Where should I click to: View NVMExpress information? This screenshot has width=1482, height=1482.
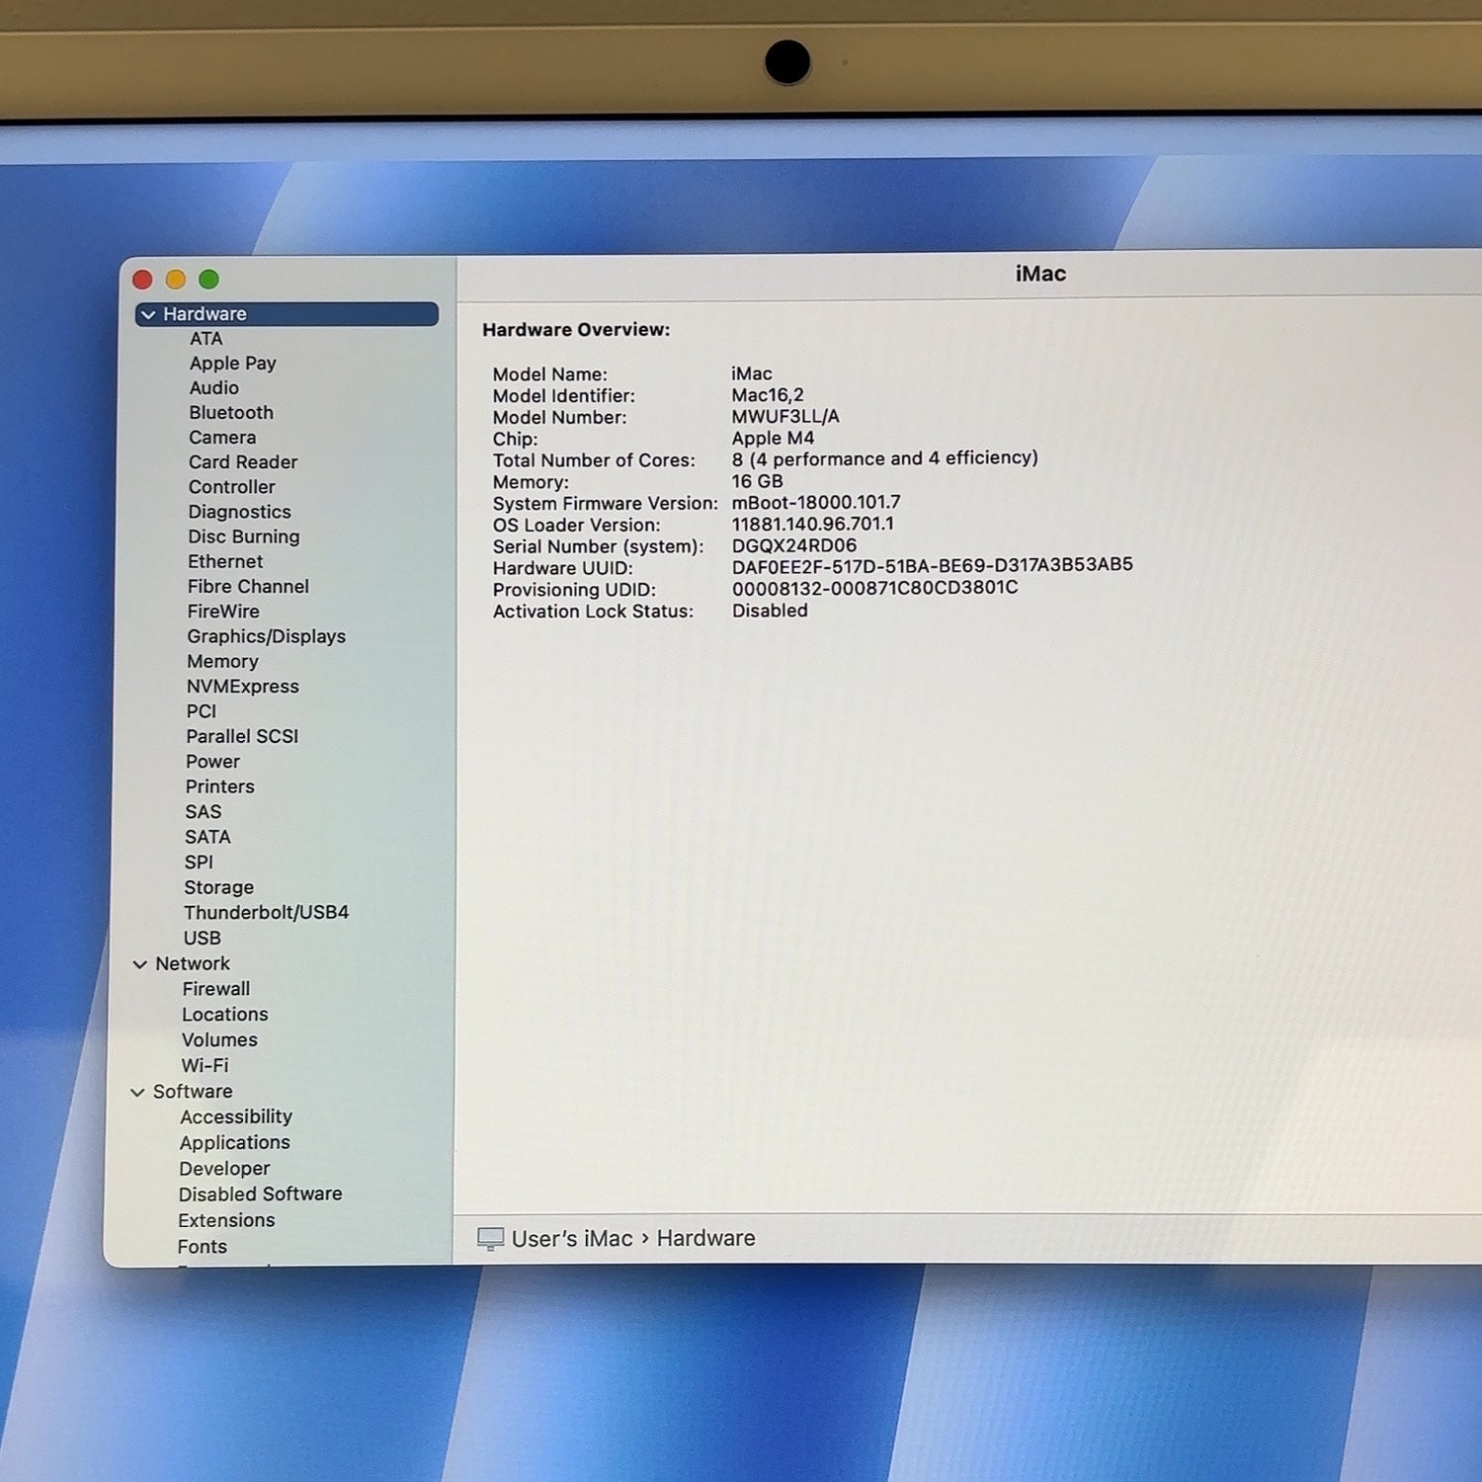point(243,687)
